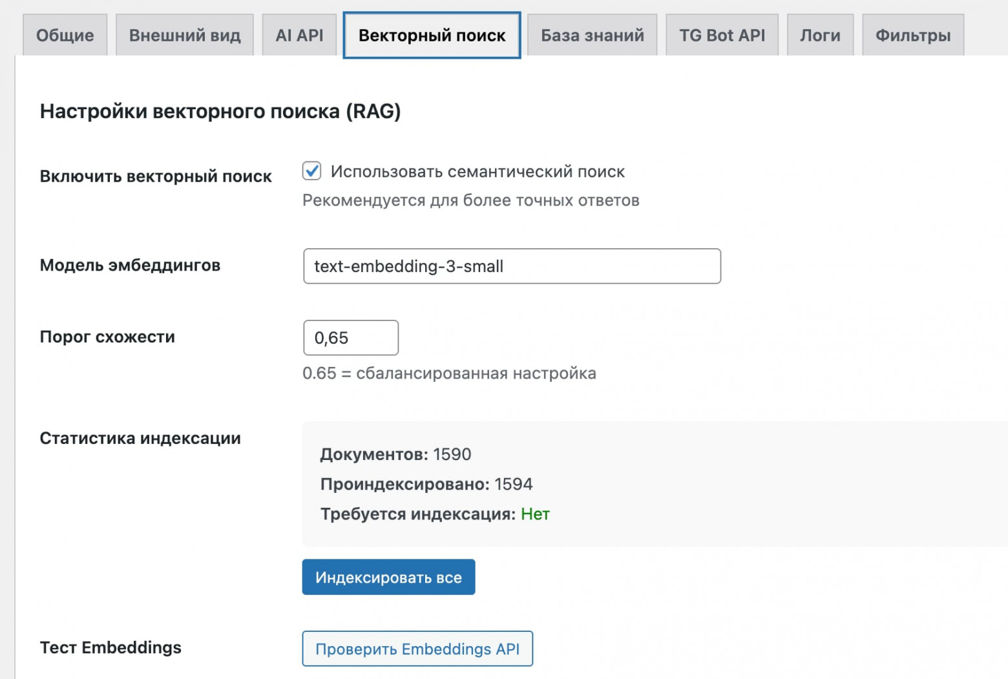
Task: Open the База знаний tab
Action: [591, 35]
